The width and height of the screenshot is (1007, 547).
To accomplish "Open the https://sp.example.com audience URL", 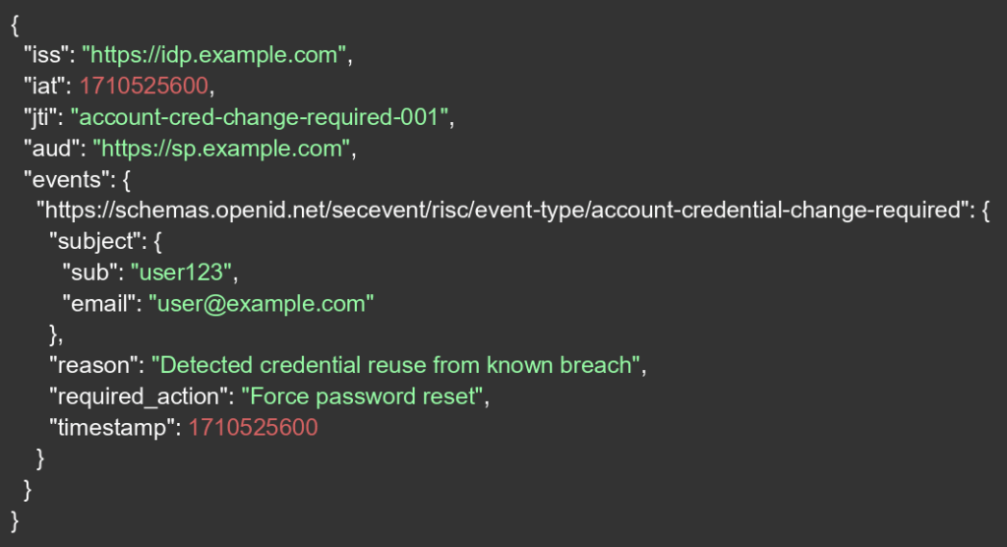I will 222,149.
